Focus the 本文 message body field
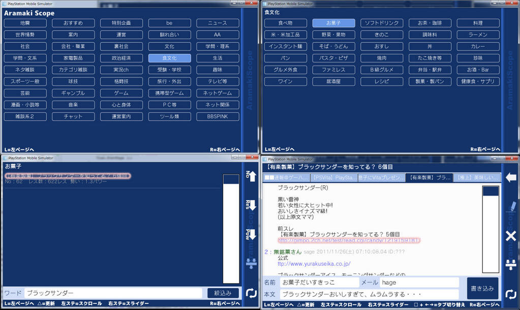Viewport: 520px width, 310px height. coord(369,294)
